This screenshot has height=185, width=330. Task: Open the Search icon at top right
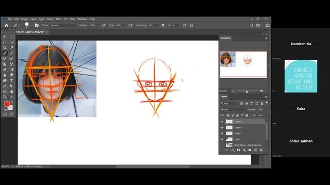[x=252, y=25]
